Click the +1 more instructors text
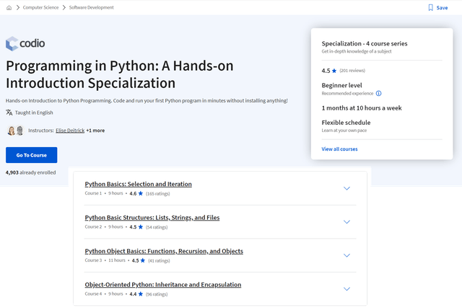The image size is (462, 308). pos(95,131)
